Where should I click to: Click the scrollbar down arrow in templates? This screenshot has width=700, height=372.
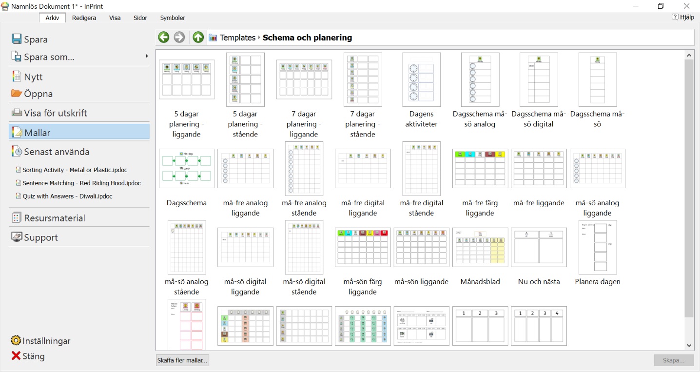pyautogui.click(x=689, y=345)
